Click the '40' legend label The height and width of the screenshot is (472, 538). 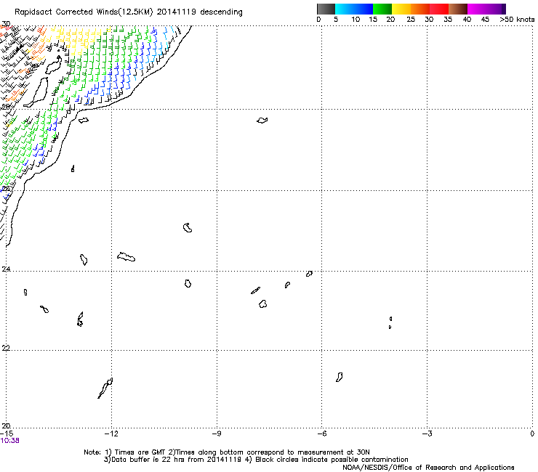[x=467, y=20]
